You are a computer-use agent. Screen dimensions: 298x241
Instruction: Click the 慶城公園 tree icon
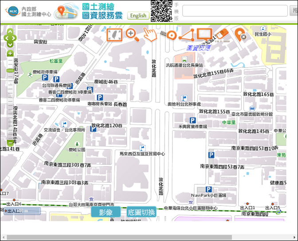tap(77, 144)
